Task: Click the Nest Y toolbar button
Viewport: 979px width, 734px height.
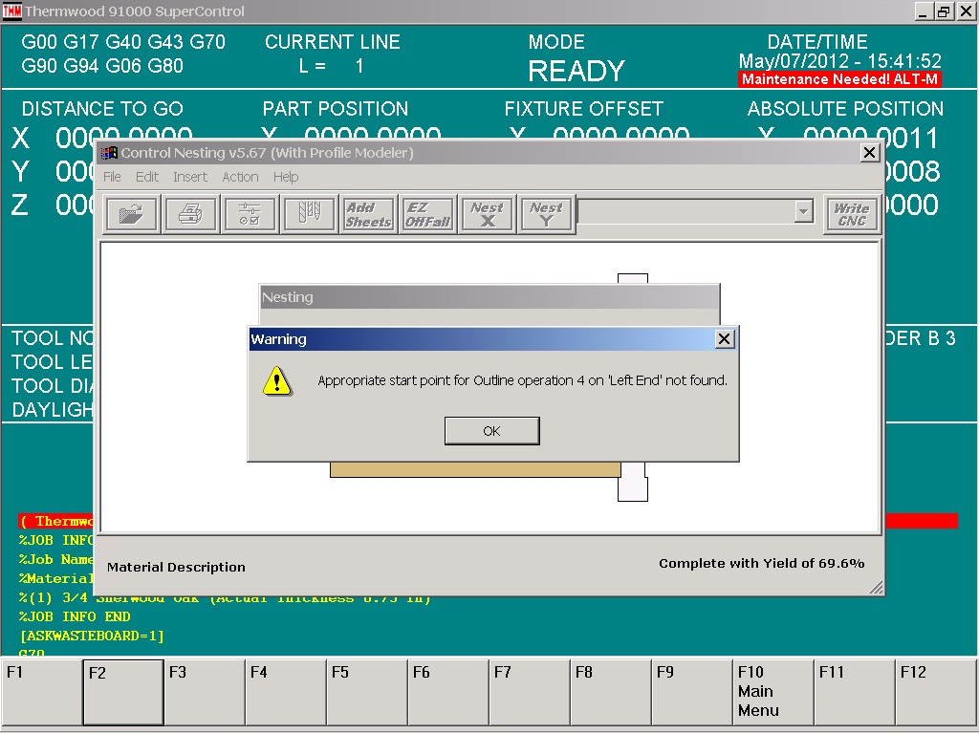Action: 546,214
